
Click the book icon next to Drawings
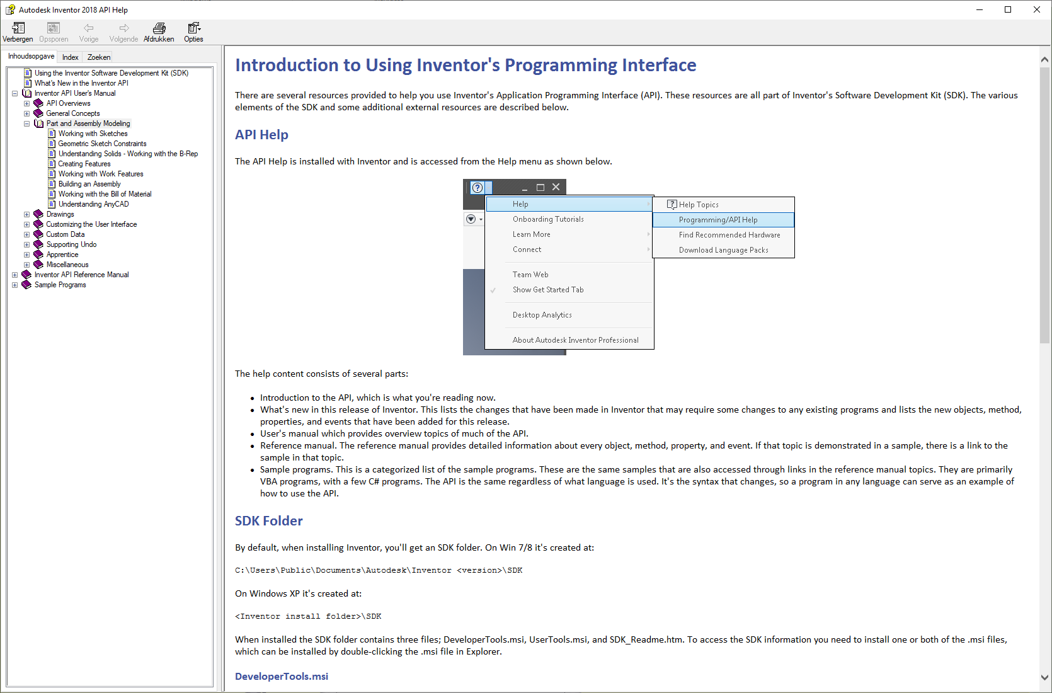[38, 214]
